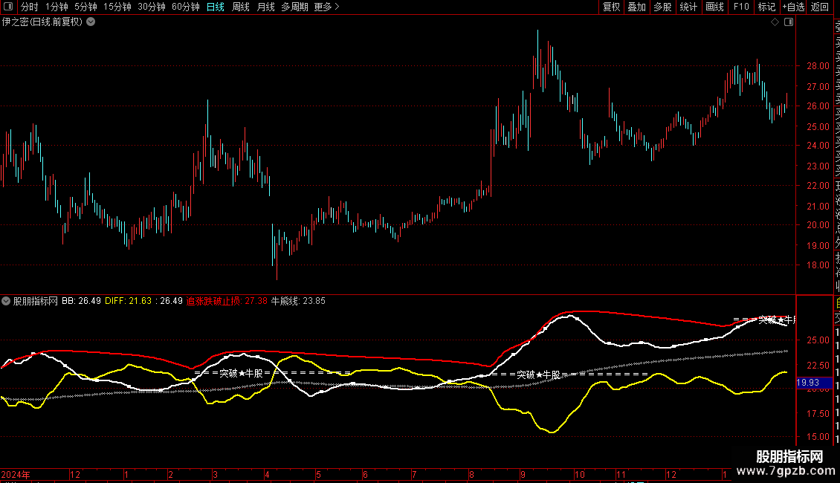The height and width of the screenshot is (483, 840).
Task: Click the 标记 mark button
Action: coord(766,7)
